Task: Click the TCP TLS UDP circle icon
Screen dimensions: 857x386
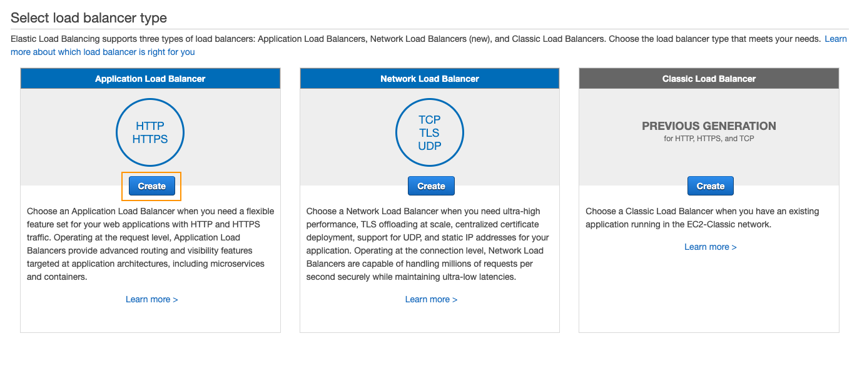Action: (430, 132)
